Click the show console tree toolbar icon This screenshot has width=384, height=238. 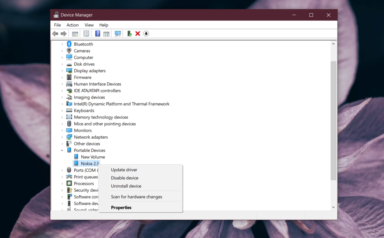pyautogui.click(x=75, y=34)
